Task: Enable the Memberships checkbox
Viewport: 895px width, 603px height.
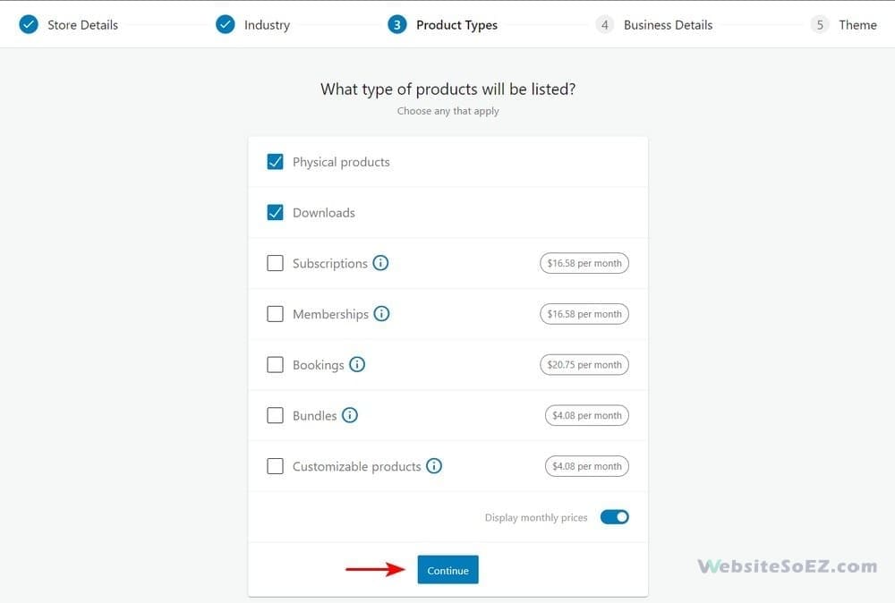Action: coord(275,314)
